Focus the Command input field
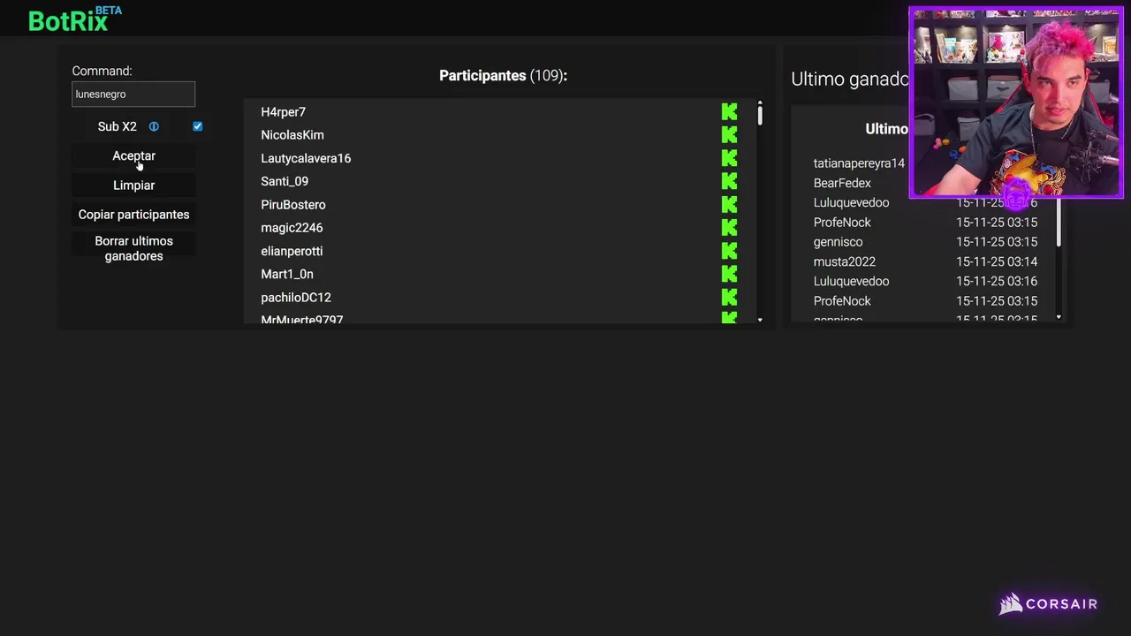 click(133, 94)
